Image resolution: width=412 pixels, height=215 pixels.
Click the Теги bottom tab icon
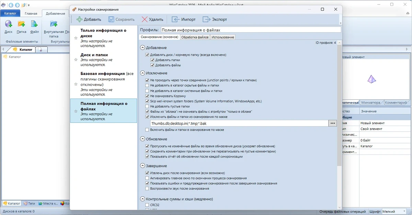point(25,203)
